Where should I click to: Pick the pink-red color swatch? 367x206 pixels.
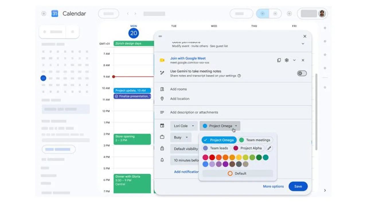pos(205,157)
